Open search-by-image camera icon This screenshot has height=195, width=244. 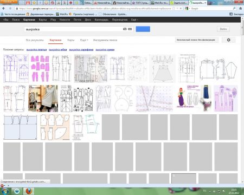[125, 29]
